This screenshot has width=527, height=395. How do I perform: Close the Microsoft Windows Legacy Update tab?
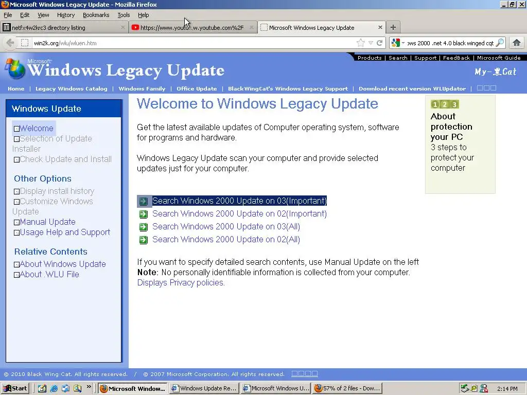(x=380, y=27)
